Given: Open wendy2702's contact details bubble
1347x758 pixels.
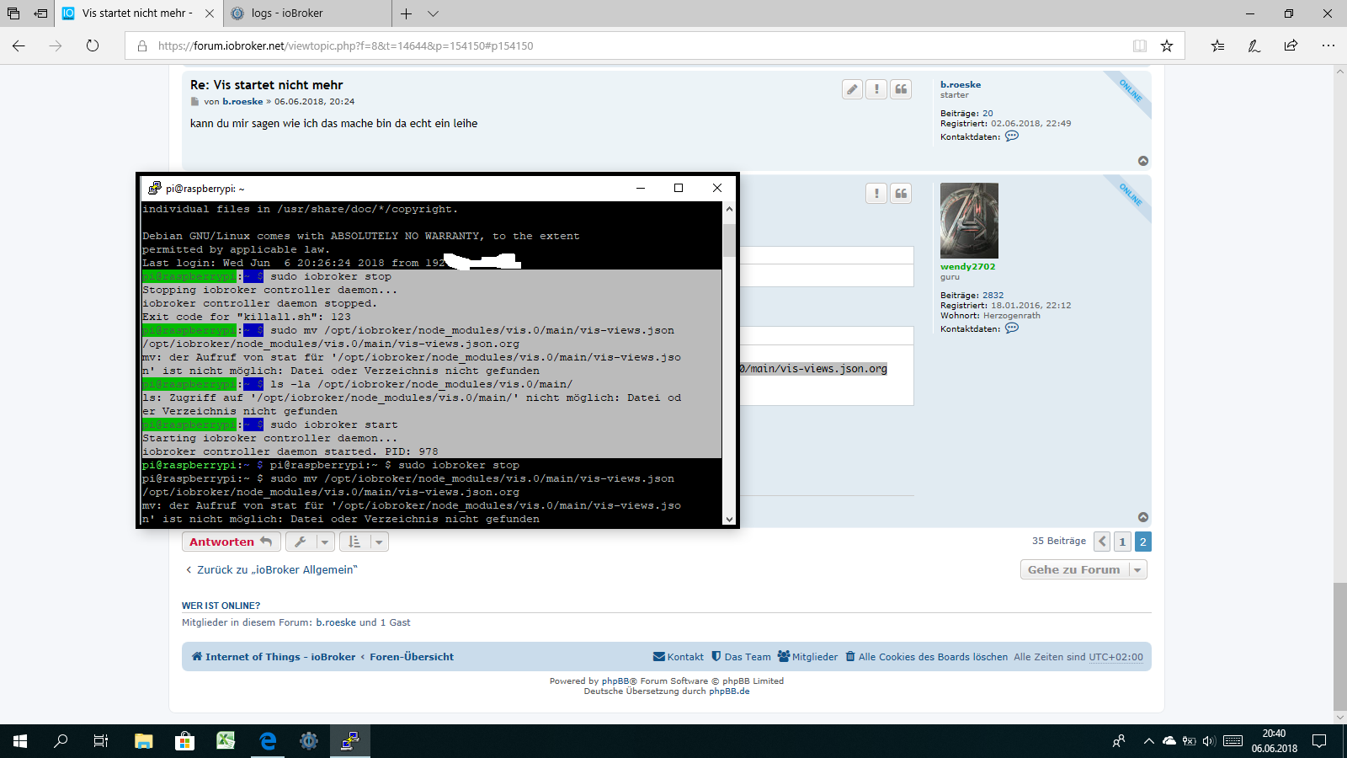Looking at the screenshot, I should tap(1012, 328).
